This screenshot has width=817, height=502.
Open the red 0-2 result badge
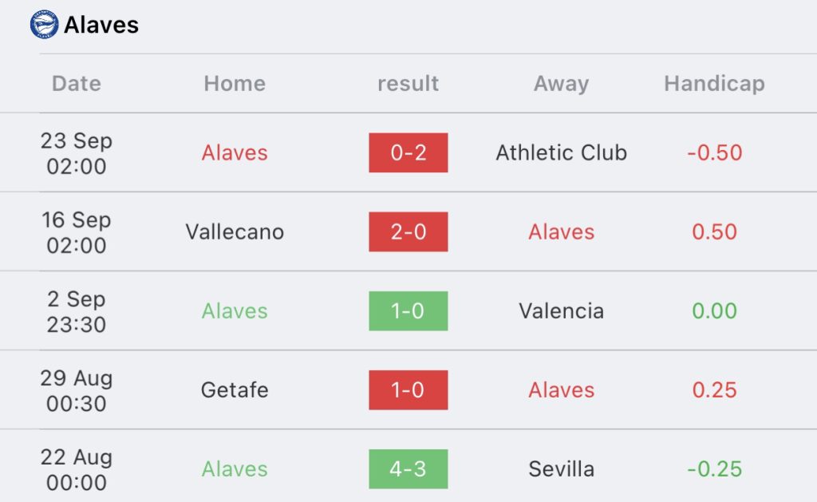(408, 152)
